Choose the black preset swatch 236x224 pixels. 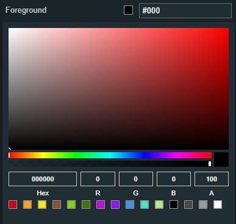174,205
